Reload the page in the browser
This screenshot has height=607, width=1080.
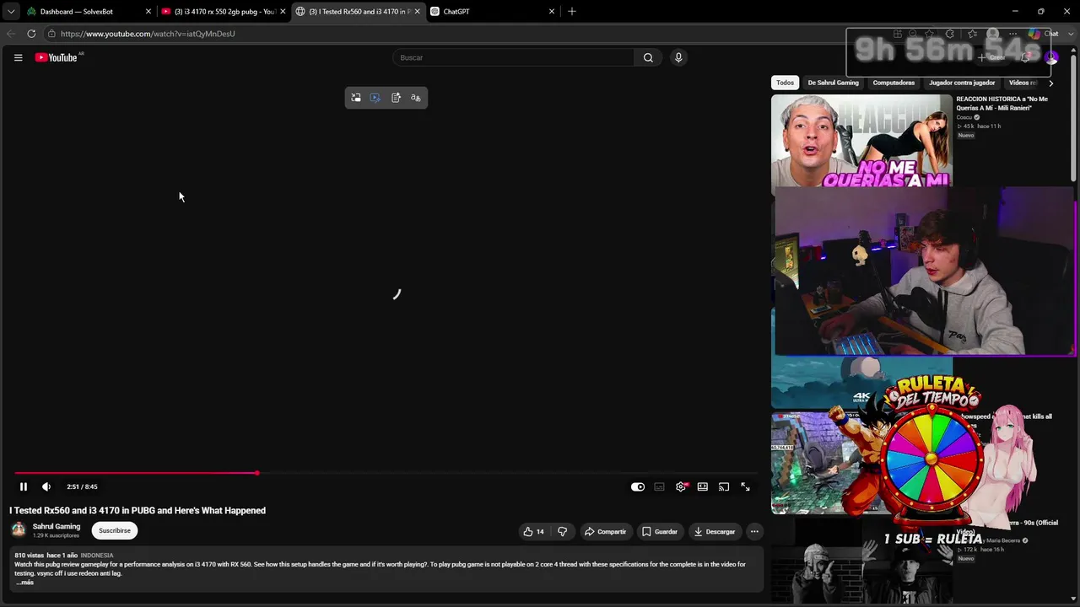pos(31,34)
